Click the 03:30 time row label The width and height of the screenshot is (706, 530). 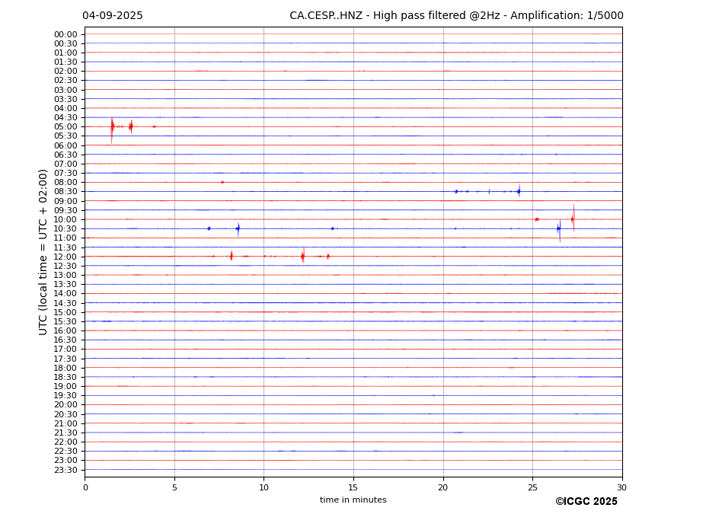tap(65, 99)
